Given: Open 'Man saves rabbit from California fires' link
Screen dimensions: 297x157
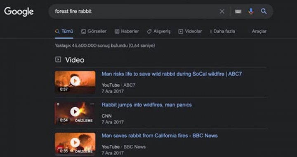Looking at the screenshot, I should coord(160,136).
